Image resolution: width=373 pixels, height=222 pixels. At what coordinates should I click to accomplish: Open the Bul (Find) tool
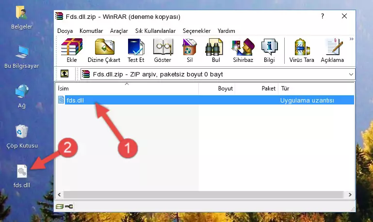(216, 50)
